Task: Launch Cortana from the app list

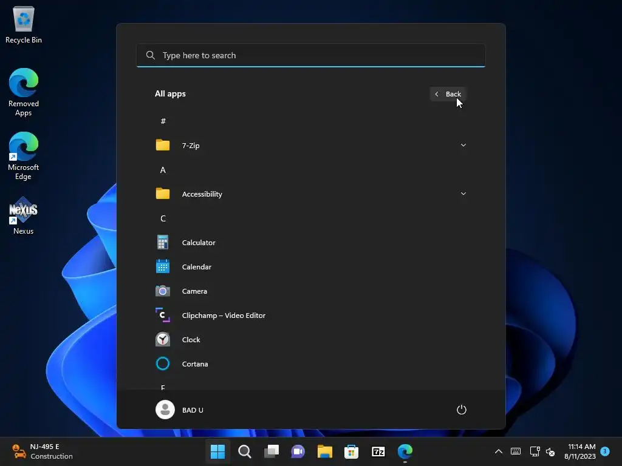Action: [x=310, y=364]
